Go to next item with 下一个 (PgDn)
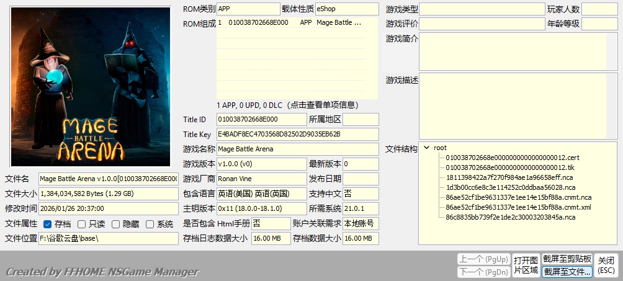This screenshot has height=281, width=623. (483, 272)
